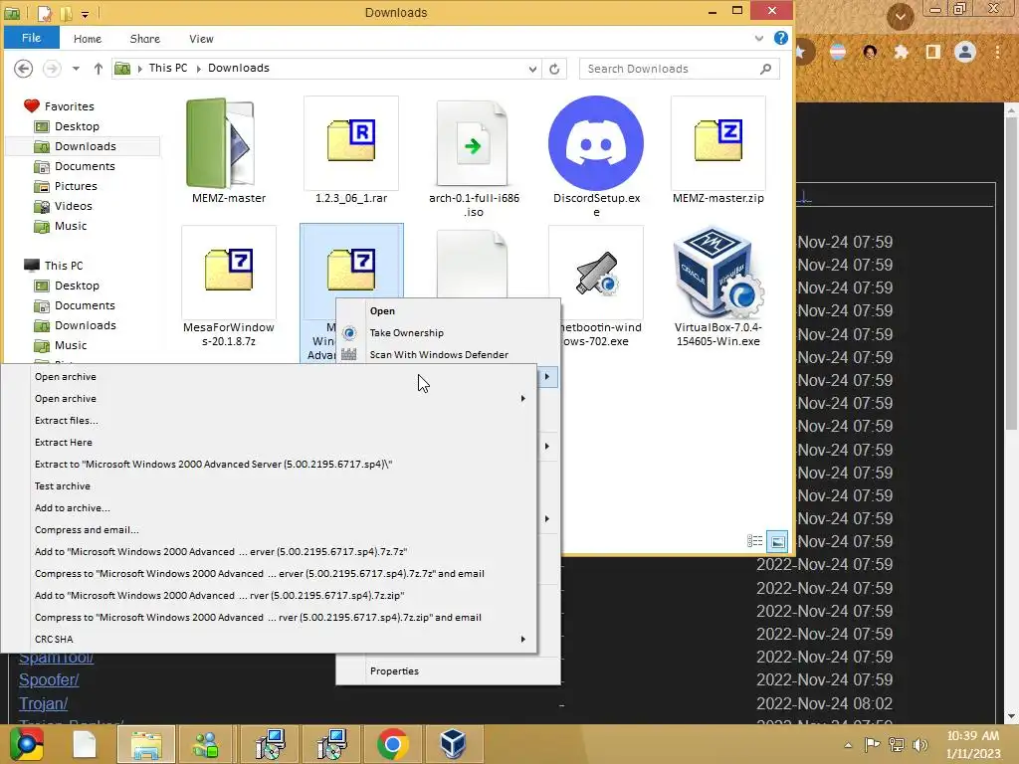This screenshot has height=764, width=1019.
Task: Click Scan With Windows Defender entry
Action: [x=448, y=355]
